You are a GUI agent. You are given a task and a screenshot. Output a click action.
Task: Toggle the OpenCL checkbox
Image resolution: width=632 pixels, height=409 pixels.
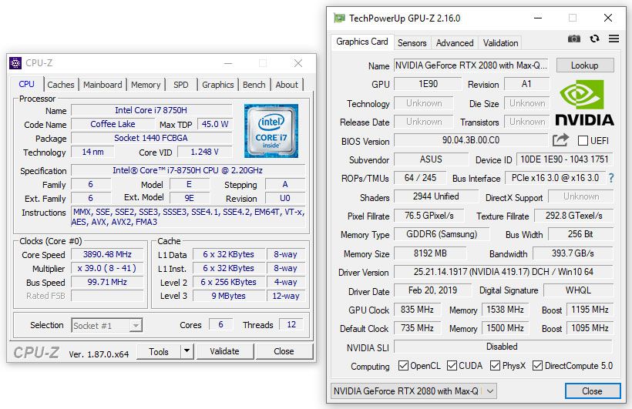coord(403,365)
